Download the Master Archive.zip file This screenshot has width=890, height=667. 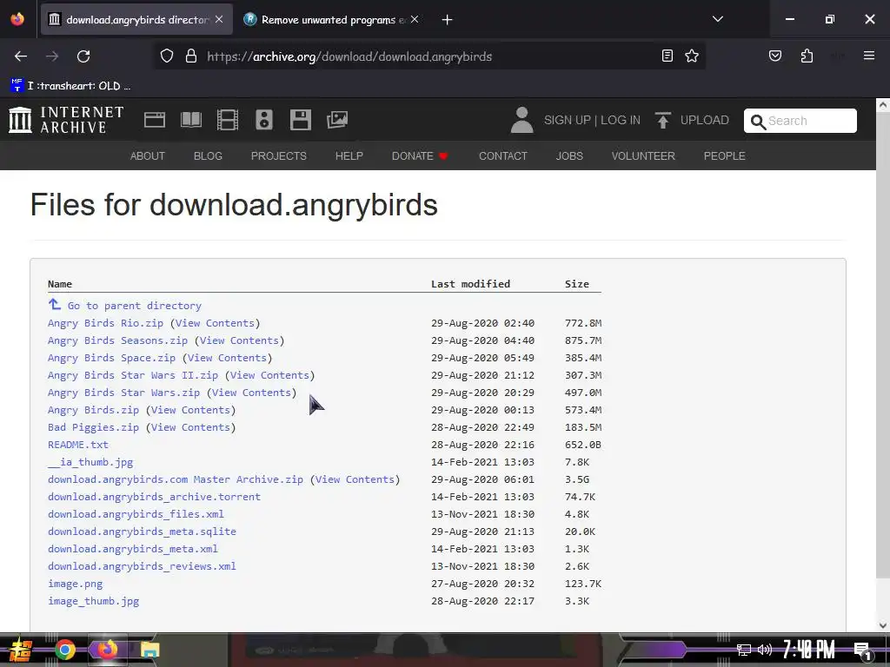[x=176, y=479]
